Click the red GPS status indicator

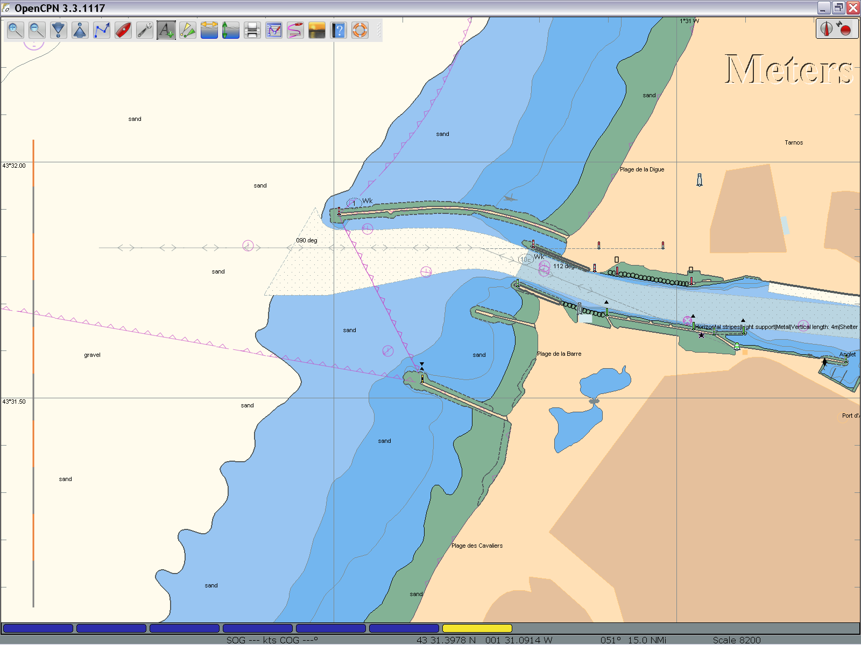tap(845, 29)
